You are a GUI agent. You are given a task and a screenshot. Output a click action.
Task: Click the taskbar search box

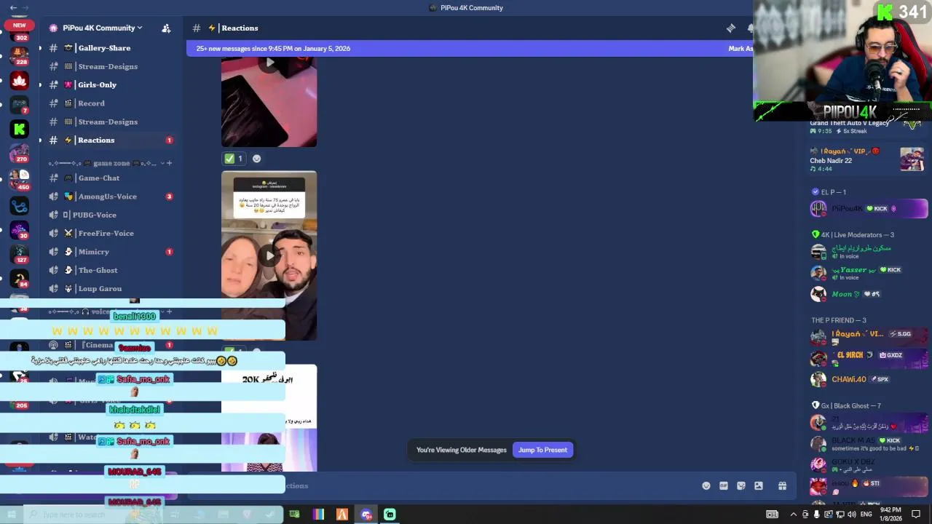pyautogui.click(x=95, y=515)
